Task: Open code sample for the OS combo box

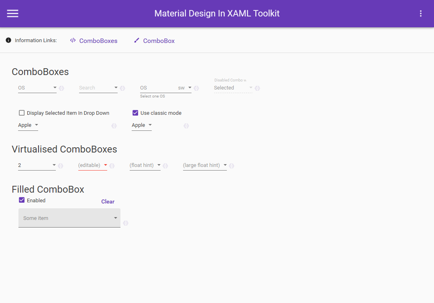Action: (x=61, y=88)
